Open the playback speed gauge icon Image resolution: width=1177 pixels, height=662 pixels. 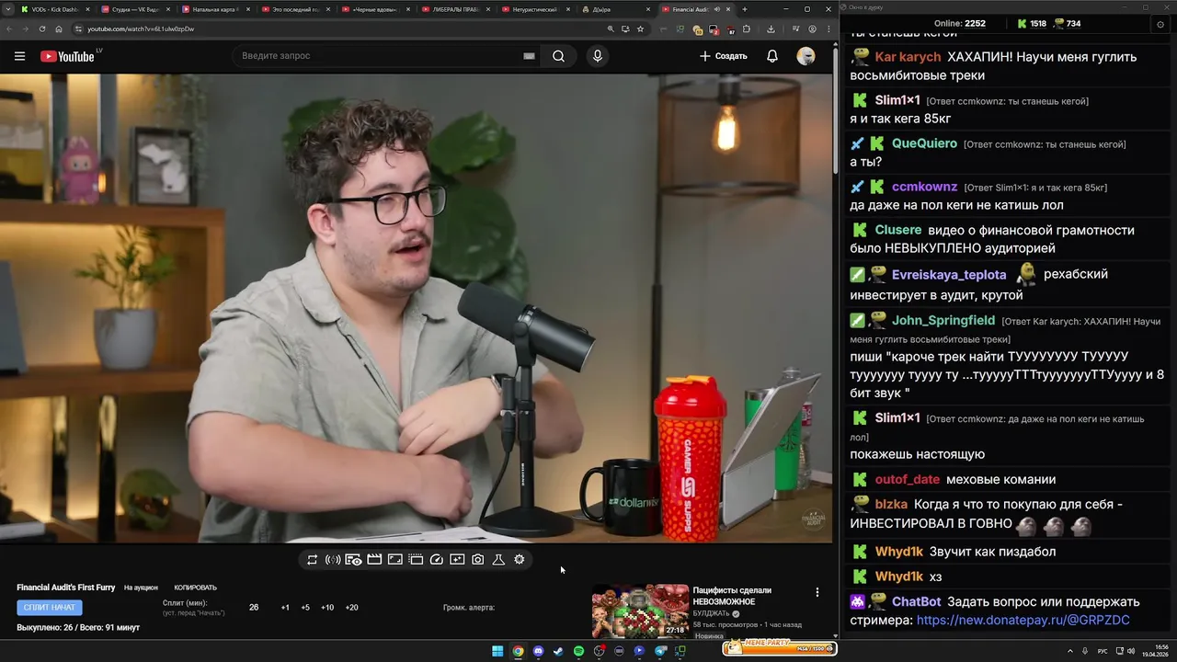[437, 559]
